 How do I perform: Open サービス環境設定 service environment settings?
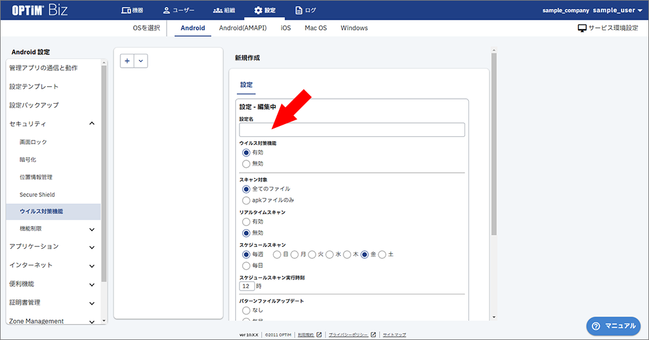tap(608, 28)
